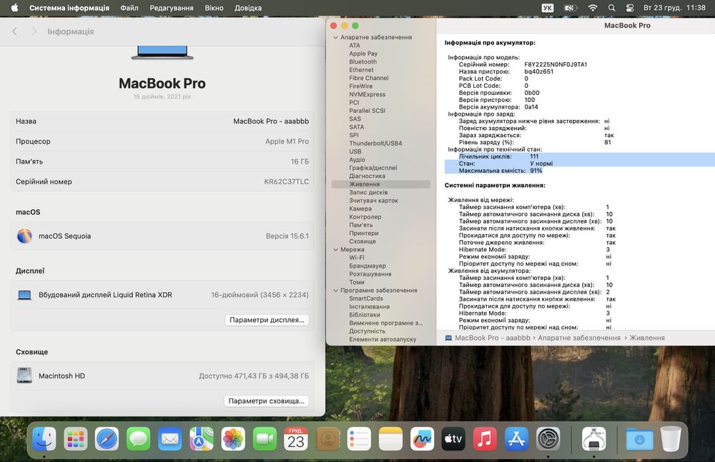Collapse the Апаратне забезпечення section
Screen dimensions: 715x462
tap(335, 37)
